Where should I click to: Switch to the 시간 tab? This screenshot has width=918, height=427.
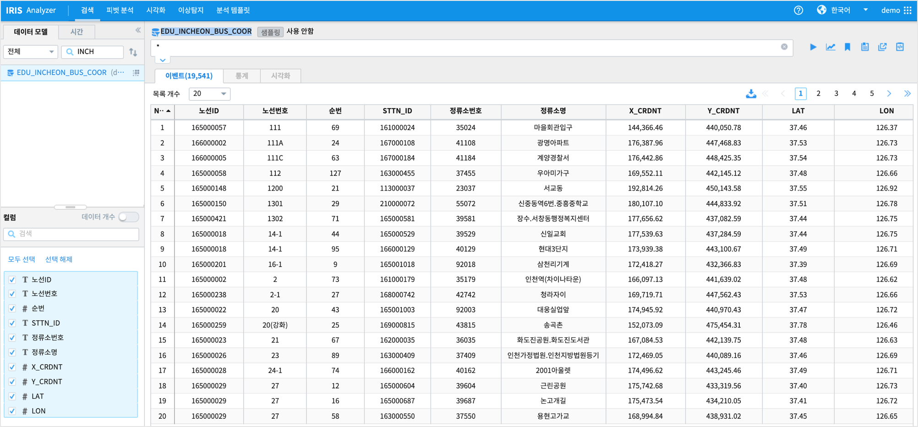[76, 32]
